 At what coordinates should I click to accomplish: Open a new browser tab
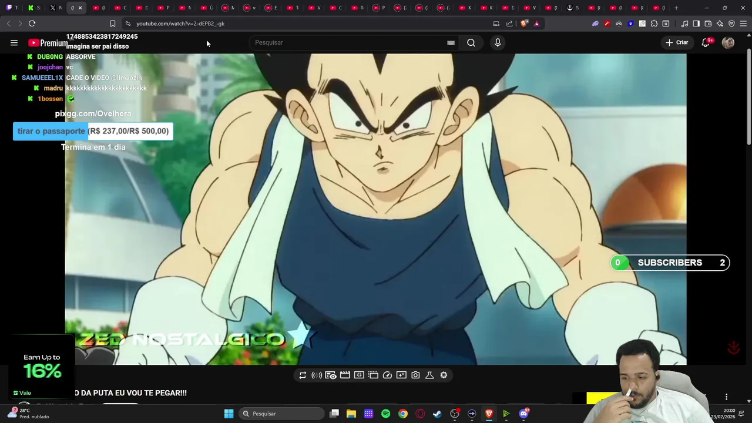[x=676, y=8]
